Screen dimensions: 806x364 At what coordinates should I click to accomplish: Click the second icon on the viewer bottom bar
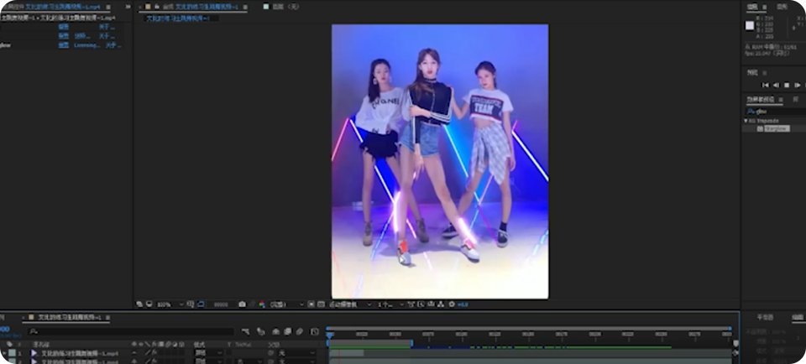point(149,304)
